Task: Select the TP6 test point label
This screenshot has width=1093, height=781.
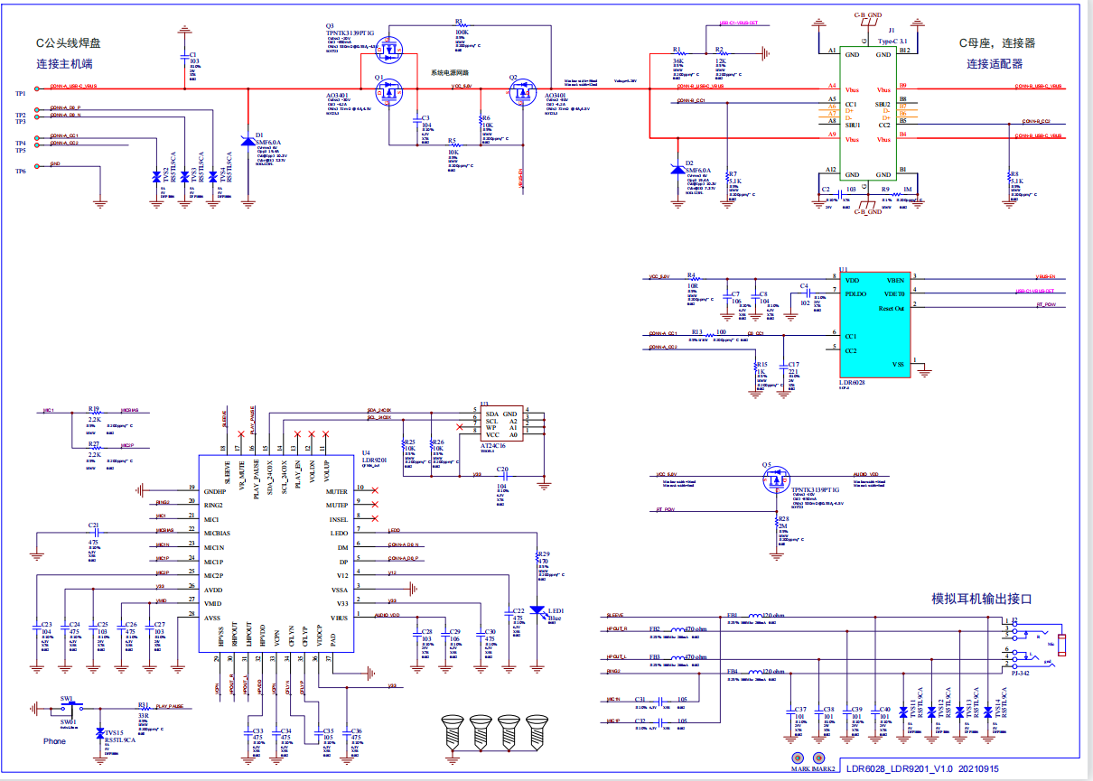Action: click(x=20, y=171)
